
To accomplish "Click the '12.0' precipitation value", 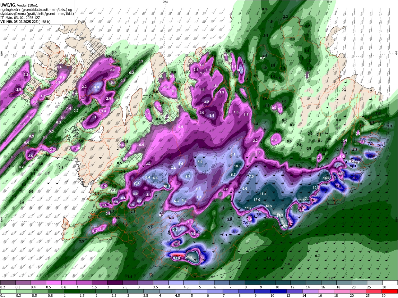I will pyautogui.click(x=257, y=200).
